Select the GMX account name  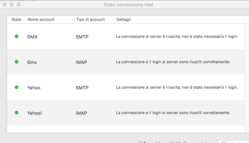[x=32, y=37]
